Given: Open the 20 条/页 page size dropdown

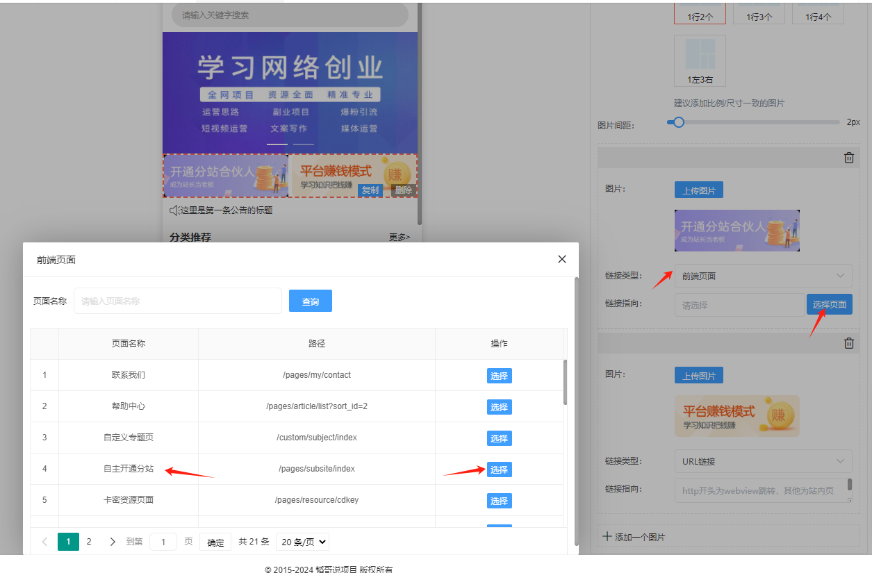Looking at the screenshot, I should pyautogui.click(x=302, y=542).
